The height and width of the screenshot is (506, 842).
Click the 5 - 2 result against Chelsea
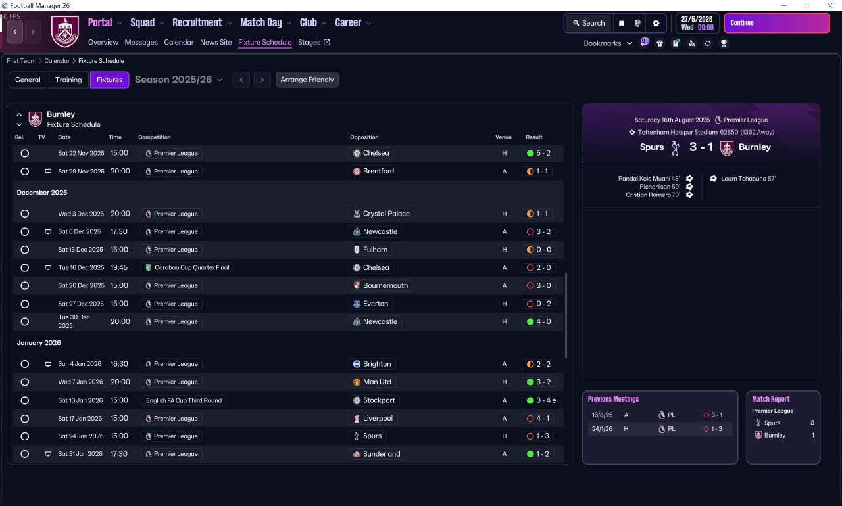point(539,153)
